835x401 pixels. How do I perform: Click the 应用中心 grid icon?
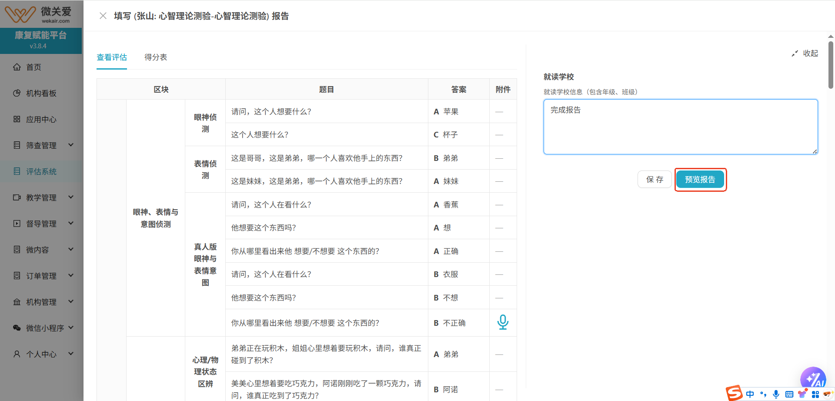click(x=17, y=119)
